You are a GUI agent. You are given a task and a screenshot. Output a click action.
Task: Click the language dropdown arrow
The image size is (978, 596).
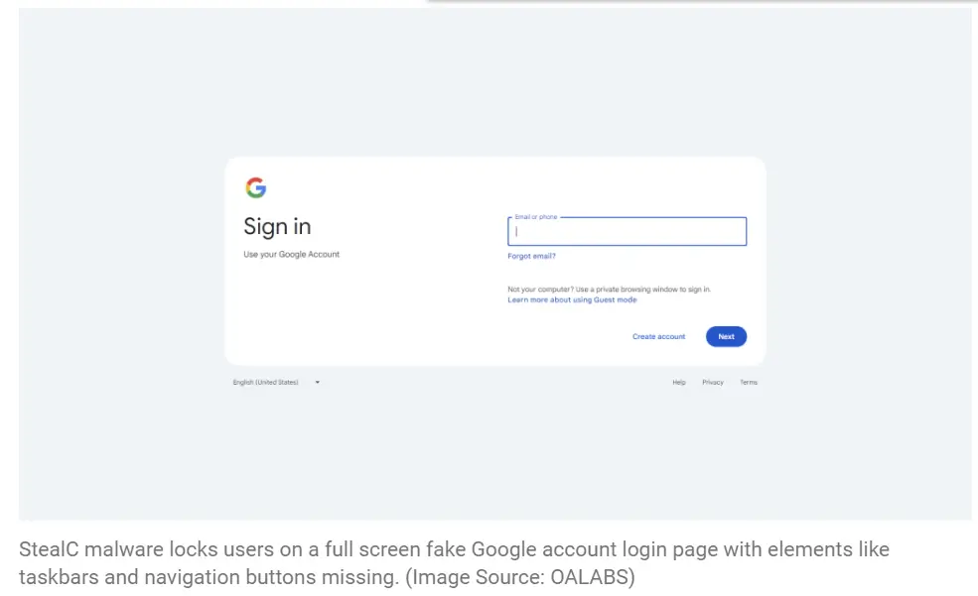click(317, 382)
